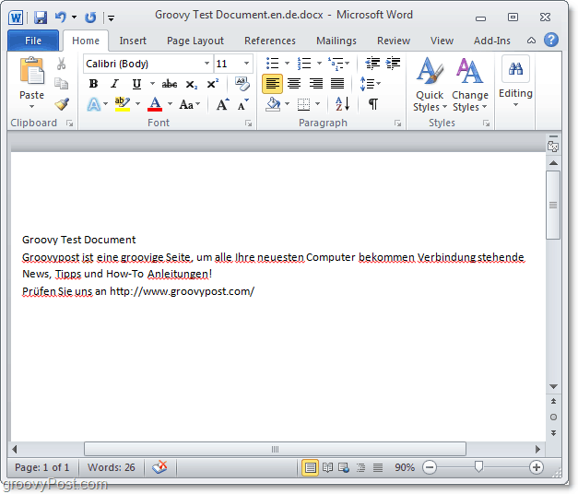578x494 pixels.
Task: Grow font size
Action: click(x=222, y=104)
